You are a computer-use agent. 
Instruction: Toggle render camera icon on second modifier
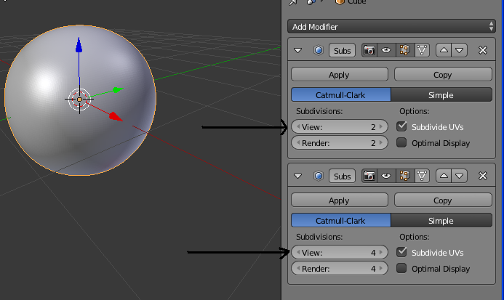tap(369, 176)
